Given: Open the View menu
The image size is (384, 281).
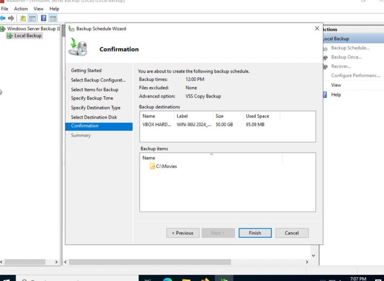Looking at the screenshot, I should (38, 9).
